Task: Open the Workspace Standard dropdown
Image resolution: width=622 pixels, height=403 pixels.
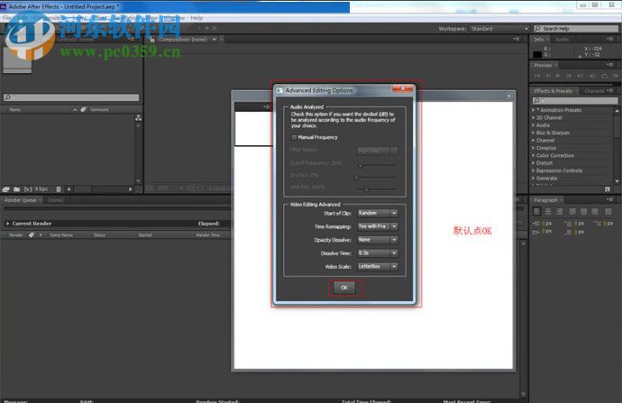Action: pyautogui.click(x=499, y=29)
